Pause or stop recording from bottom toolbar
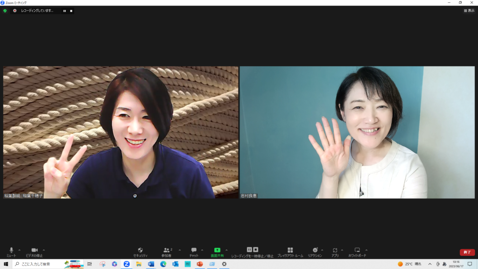 point(252,251)
